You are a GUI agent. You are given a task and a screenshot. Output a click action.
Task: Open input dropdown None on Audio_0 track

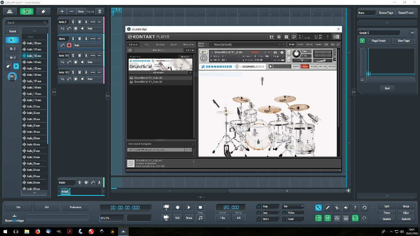94,28
